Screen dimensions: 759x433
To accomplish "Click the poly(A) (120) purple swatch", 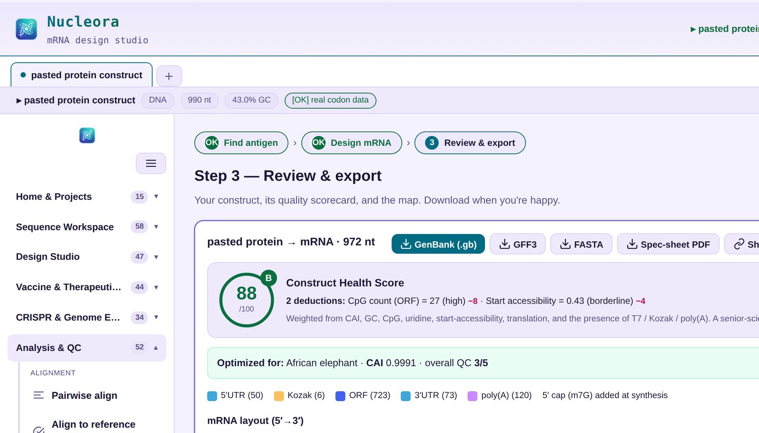I will coord(472,396).
